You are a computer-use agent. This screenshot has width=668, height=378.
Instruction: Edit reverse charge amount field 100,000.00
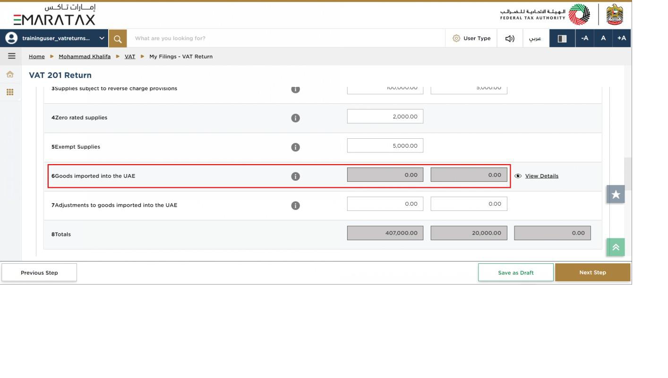385,90
